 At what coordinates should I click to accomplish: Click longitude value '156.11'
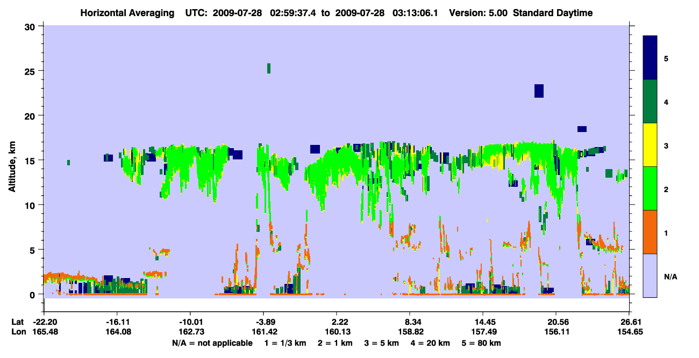pyautogui.click(x=556, y=332)
